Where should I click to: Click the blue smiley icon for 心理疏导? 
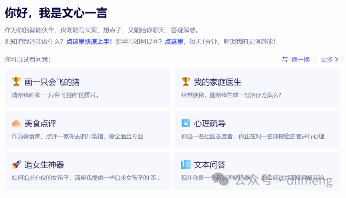coord(186,123)
